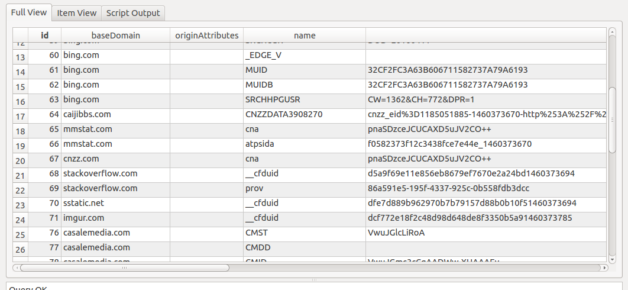This screenshot has width=628, height=290.
Task: Select row header 17
Action: (x=21, y=117)
